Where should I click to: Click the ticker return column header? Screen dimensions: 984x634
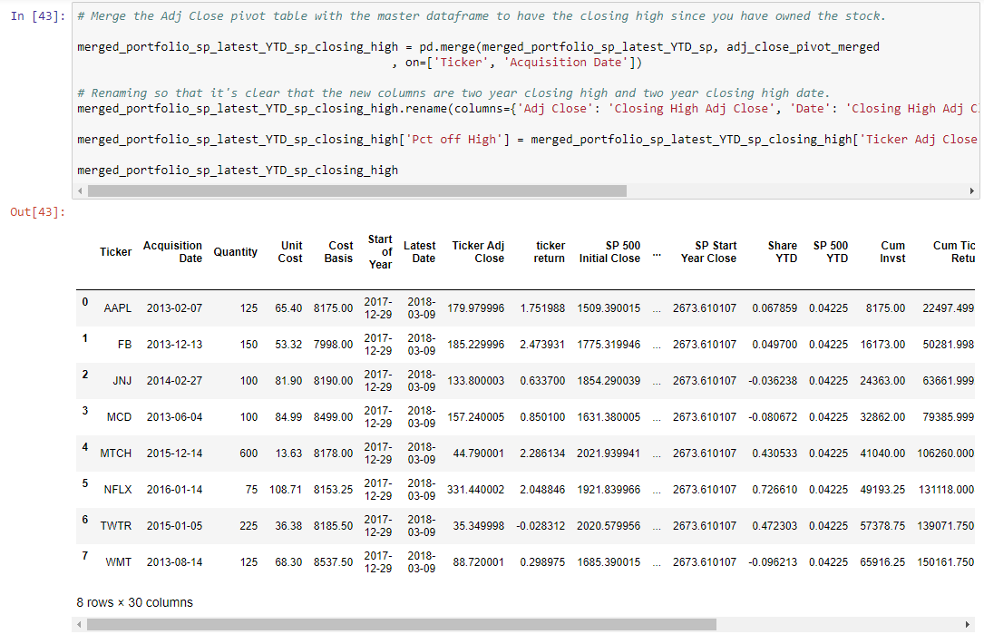click(x=550, y=252)
